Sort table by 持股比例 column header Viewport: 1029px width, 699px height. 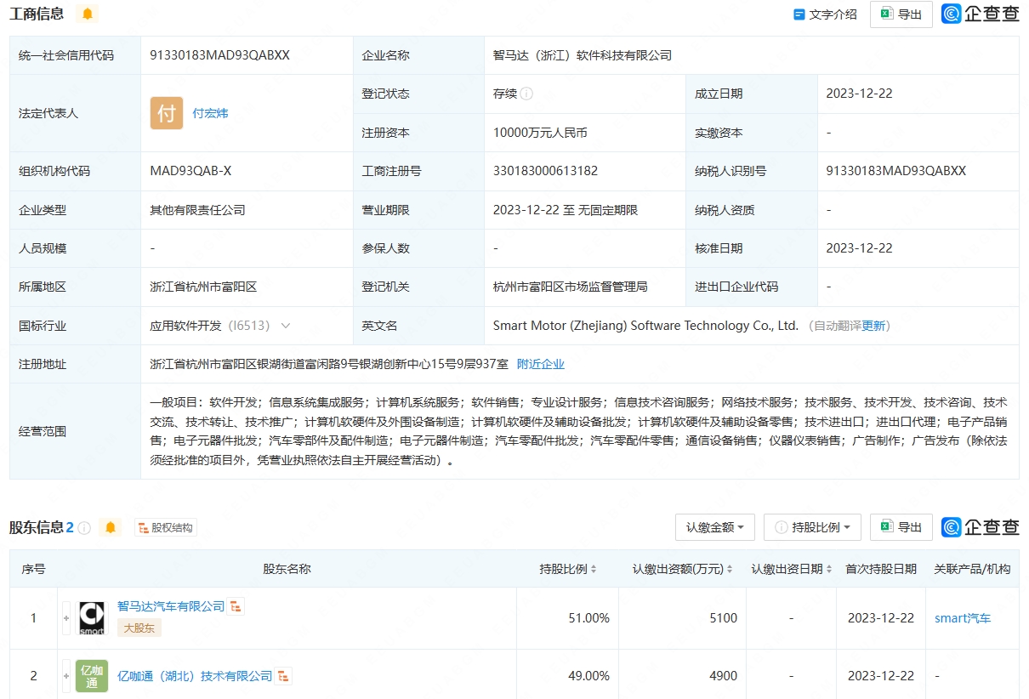pos(568,569)
